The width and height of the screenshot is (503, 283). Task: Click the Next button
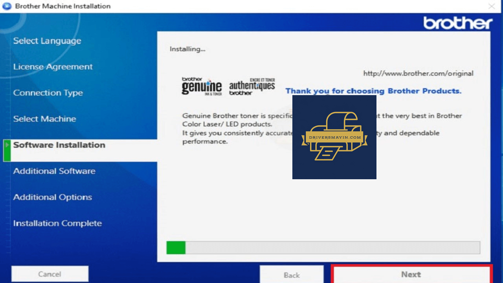point(411,274)
